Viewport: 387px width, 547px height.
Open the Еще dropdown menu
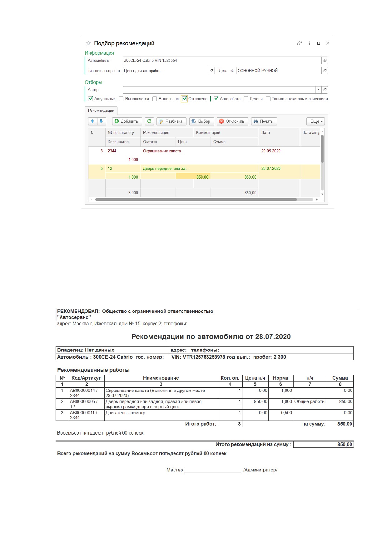point(316,121)
